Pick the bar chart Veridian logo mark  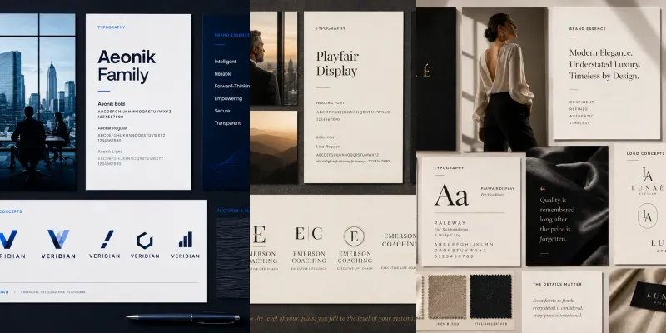186,240
